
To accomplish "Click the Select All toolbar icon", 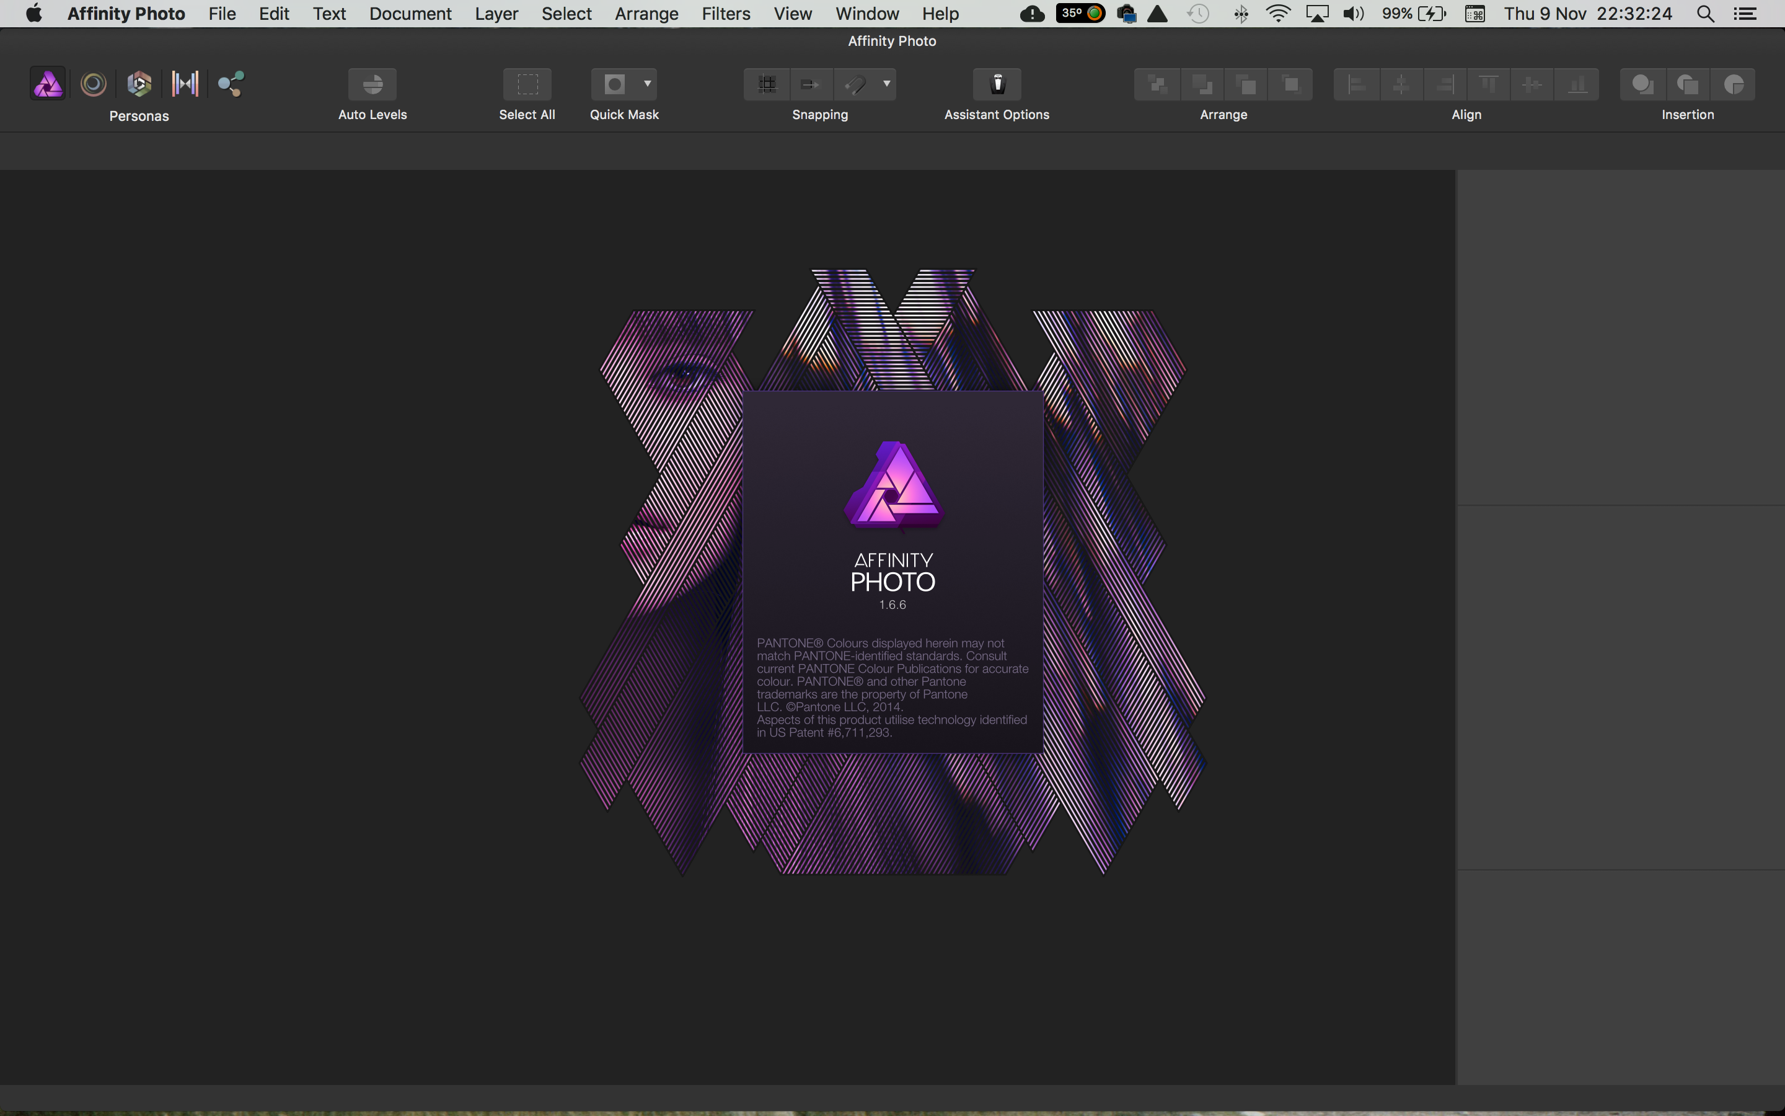I will (x=527, y=84).
